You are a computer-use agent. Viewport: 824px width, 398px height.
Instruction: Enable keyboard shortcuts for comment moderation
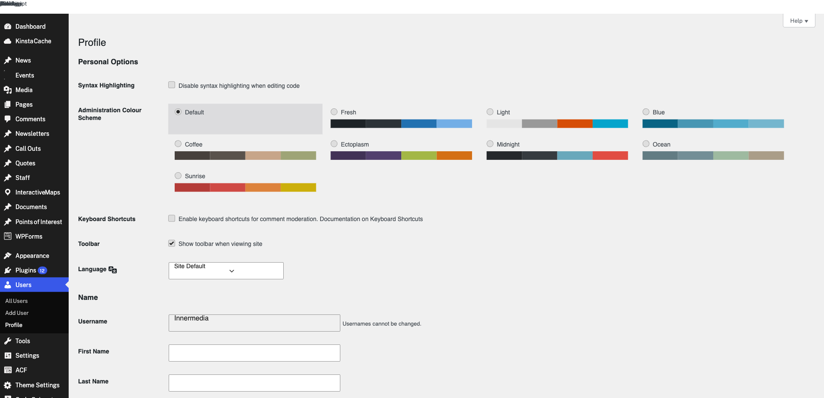172,218
